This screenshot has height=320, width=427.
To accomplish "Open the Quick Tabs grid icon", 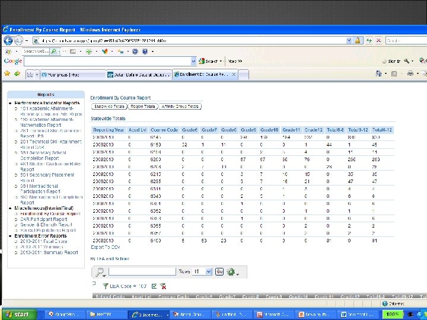I will [30, 75].
